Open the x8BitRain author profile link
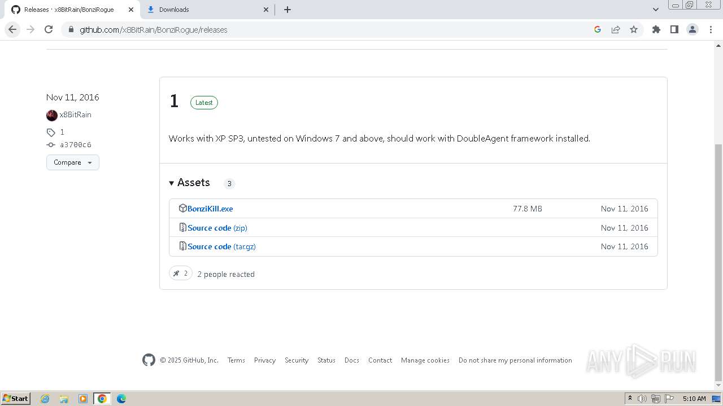 [x=76, y=114]
